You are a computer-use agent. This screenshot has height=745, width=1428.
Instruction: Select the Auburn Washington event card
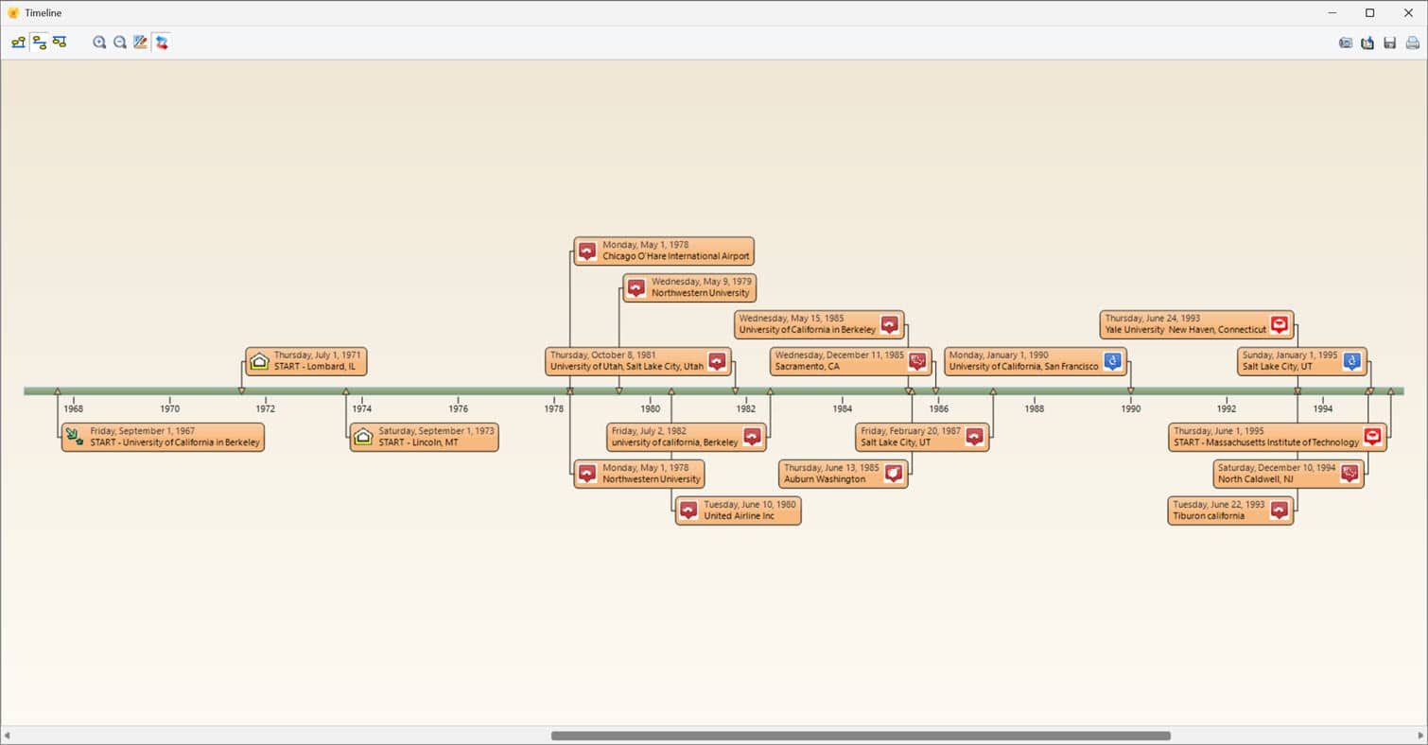click(844, 474)
